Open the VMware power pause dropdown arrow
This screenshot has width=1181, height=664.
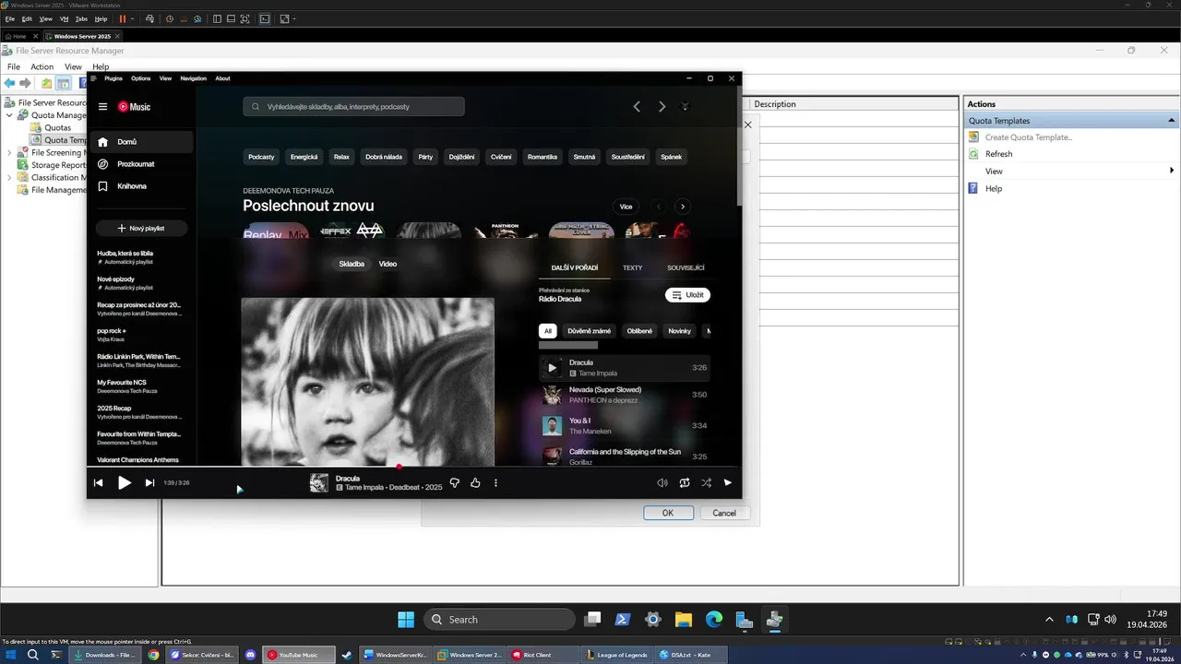(132, 18)
